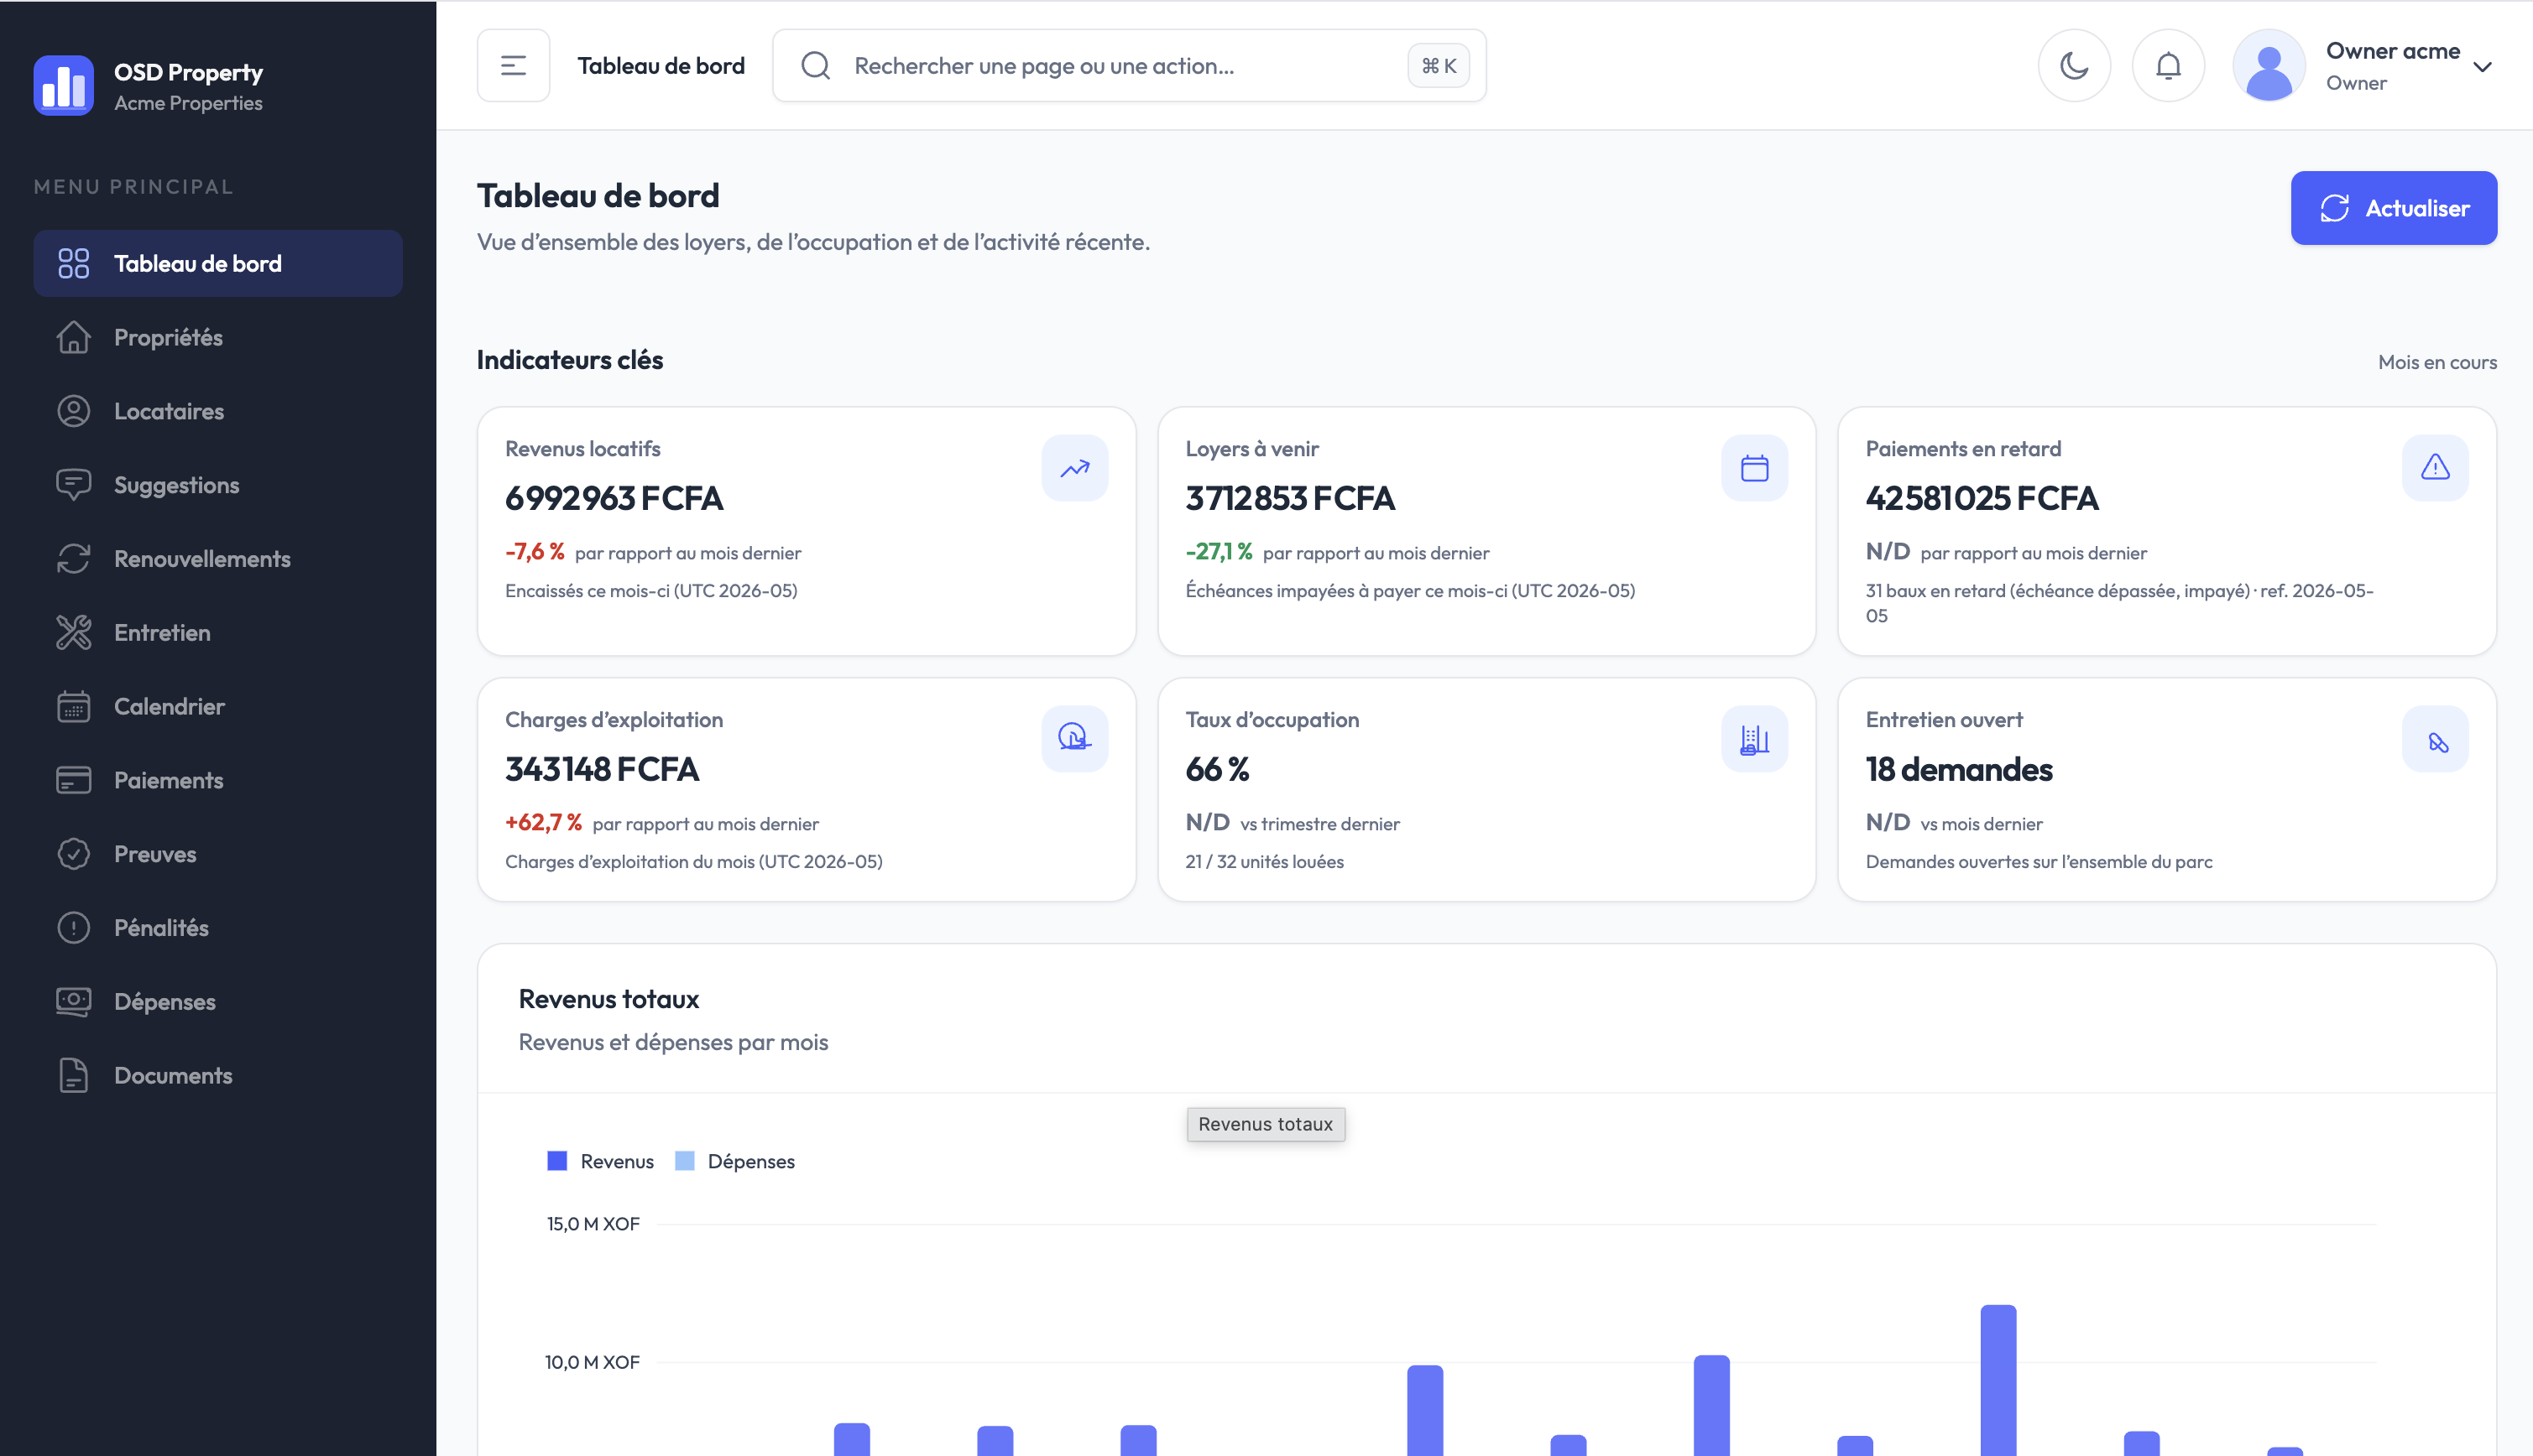The height and width of the screenshot is (1456, 2533).
Task: Click the Paiements en retard warning icon
Action: click(x=2434, y=468)
